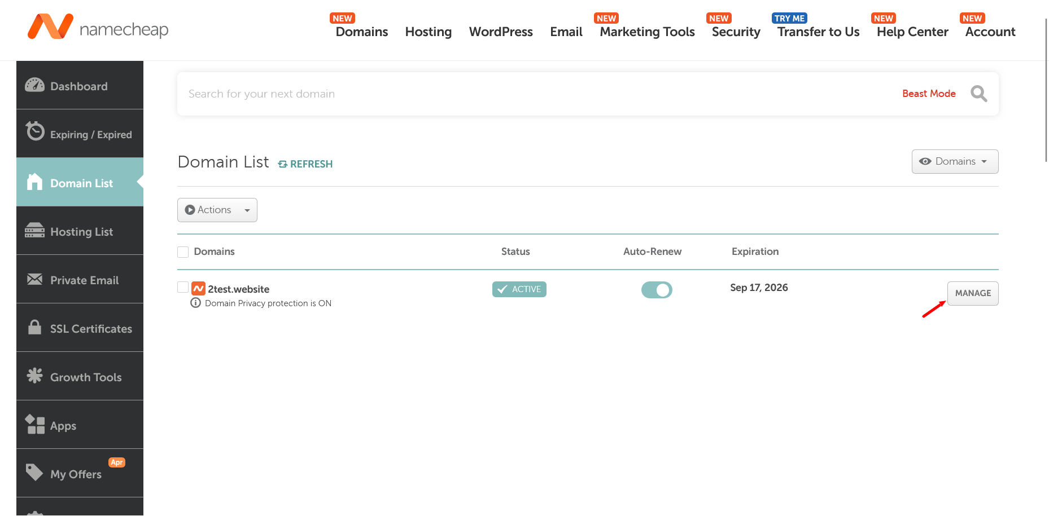Click MANAGE for 2test.website
Viewport: 1049px width, 516px height.
973,293
